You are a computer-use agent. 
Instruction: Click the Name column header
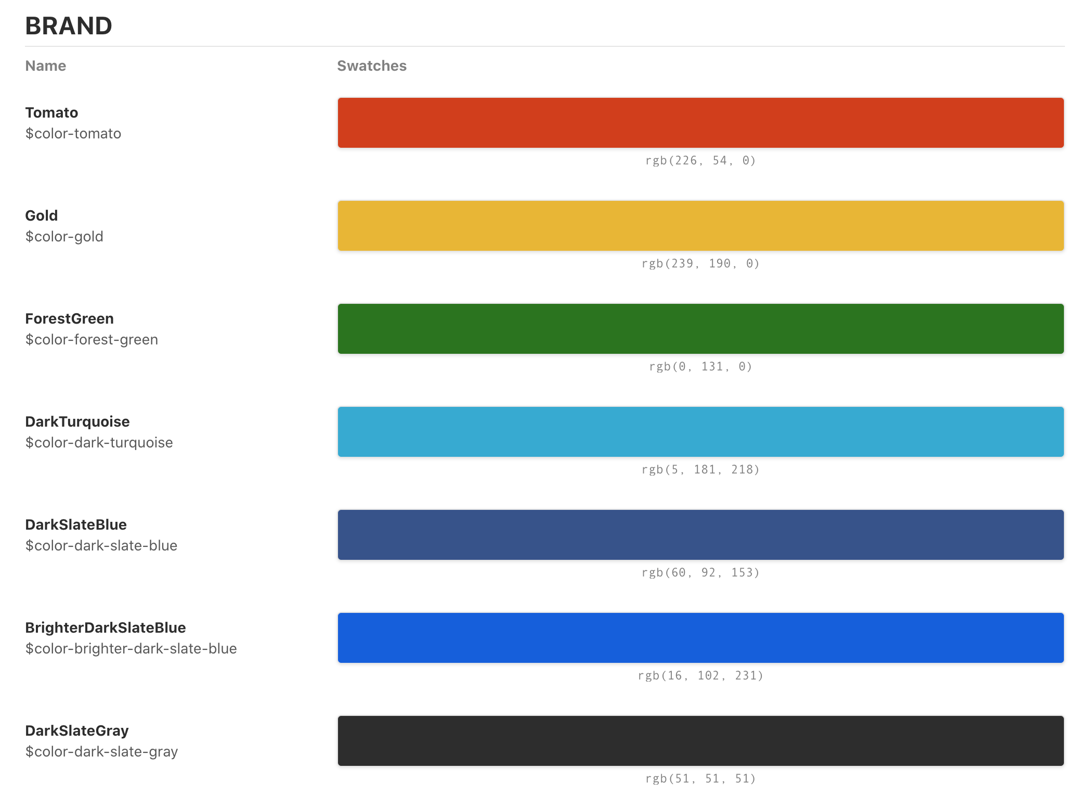(x=46, y=66)
